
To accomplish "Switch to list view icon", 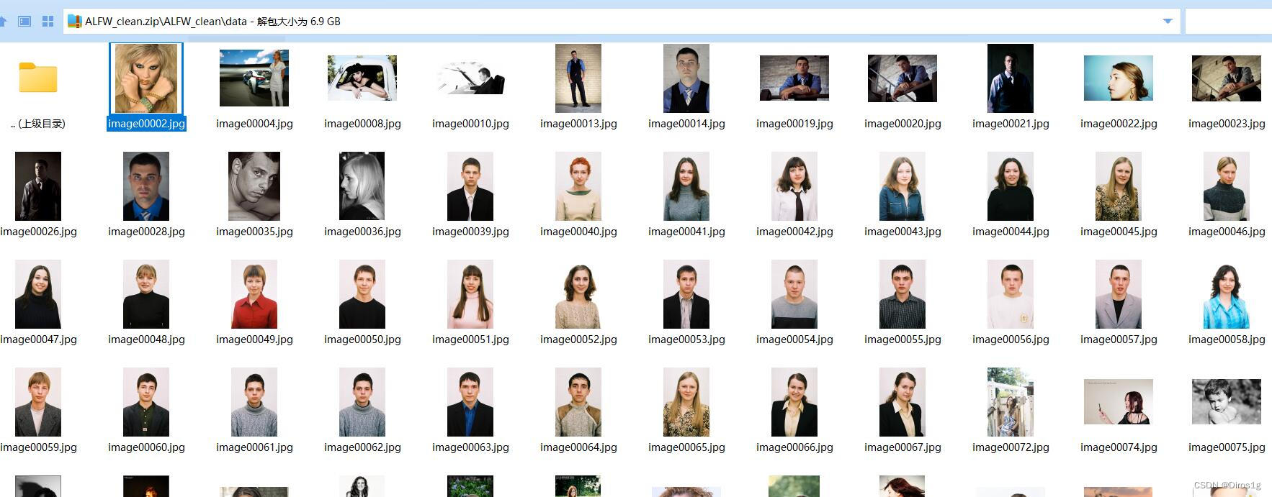I will 24,22.
